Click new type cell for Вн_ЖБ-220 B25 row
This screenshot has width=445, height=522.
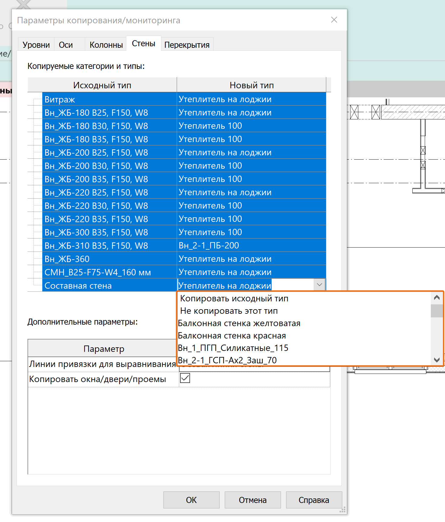pos(251,192)
